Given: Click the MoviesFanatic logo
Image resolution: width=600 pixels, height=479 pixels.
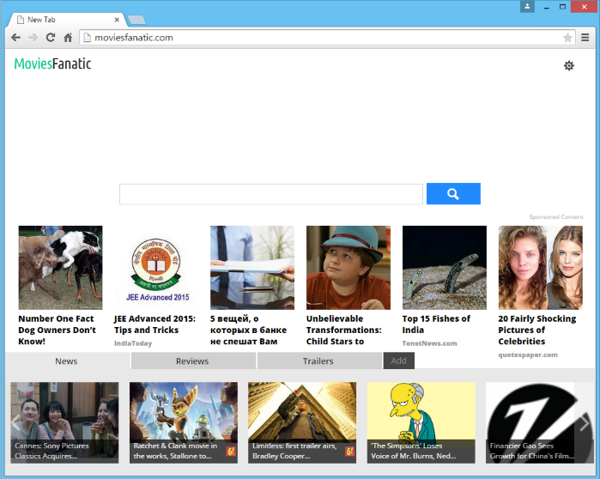Looking at the screenshot, I should click(x=53, y=64).
